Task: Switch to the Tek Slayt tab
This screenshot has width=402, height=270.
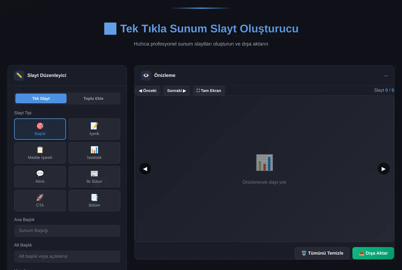Action: 41,98
